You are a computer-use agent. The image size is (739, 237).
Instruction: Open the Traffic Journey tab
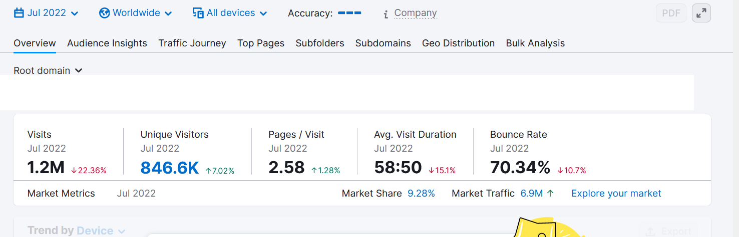click(192, 43)
